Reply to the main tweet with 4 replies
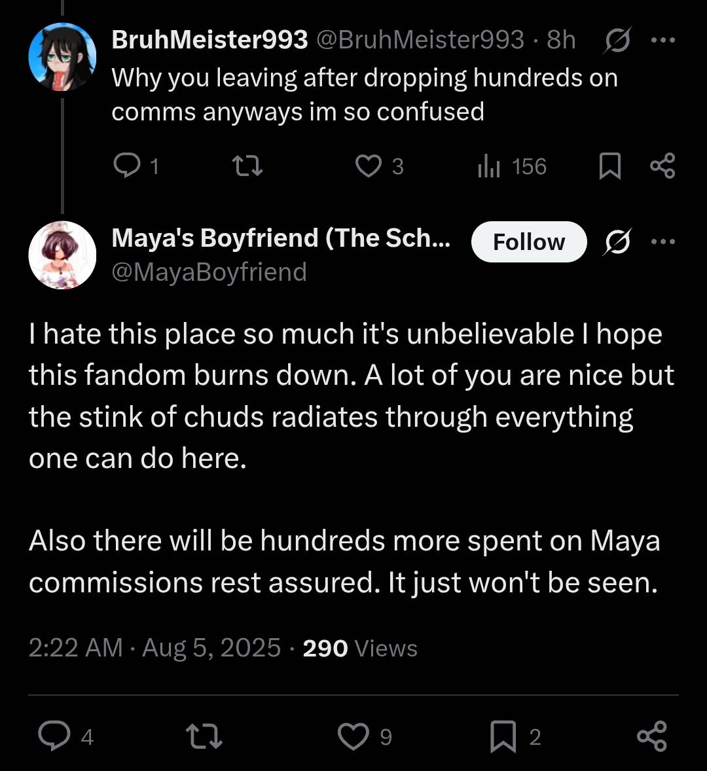Viewport: 707px width, 771px height. [x=54, y=736]
